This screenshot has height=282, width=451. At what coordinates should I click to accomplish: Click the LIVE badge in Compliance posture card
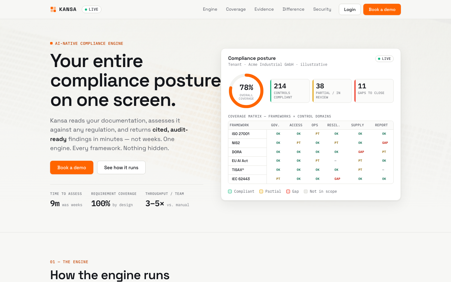(384, 59)
